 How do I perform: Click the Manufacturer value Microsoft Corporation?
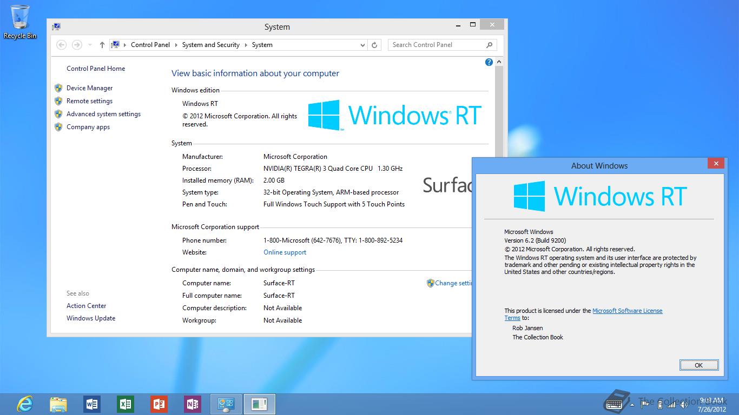click(295, 157)
